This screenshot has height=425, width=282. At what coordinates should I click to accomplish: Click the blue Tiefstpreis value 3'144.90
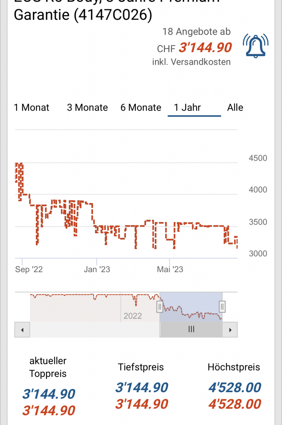[x=142, y=387]
